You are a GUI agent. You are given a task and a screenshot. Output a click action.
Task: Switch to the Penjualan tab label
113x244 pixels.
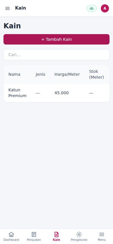(34, 240)
